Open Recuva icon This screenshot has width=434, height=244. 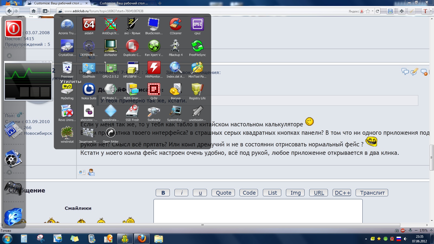(176, 90)
